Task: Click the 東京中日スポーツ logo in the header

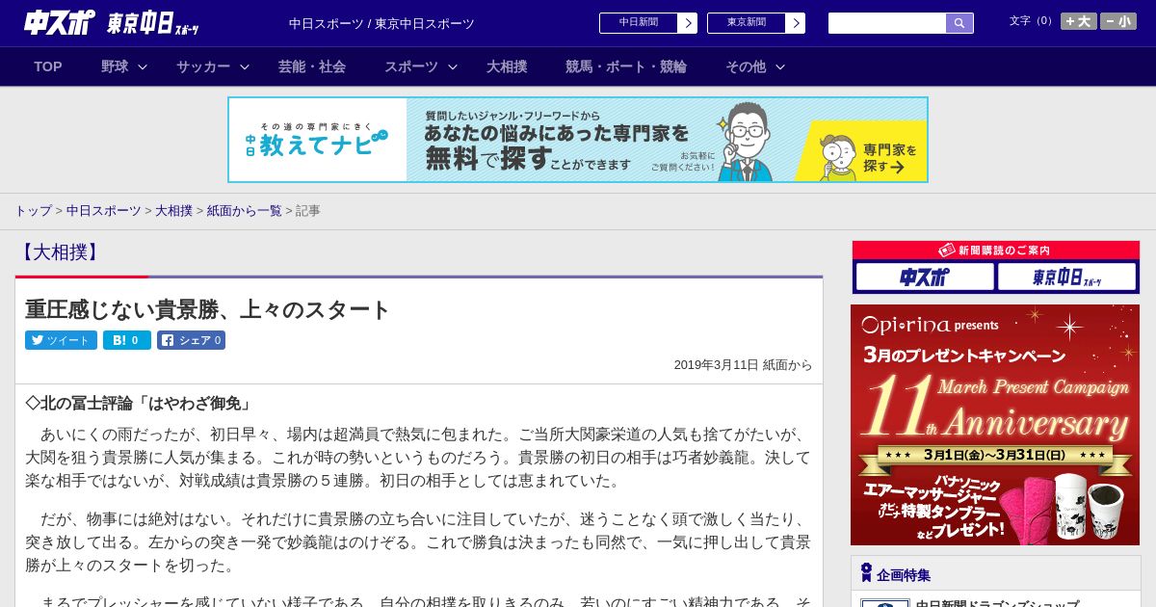Action: click(x=153, y=23)
